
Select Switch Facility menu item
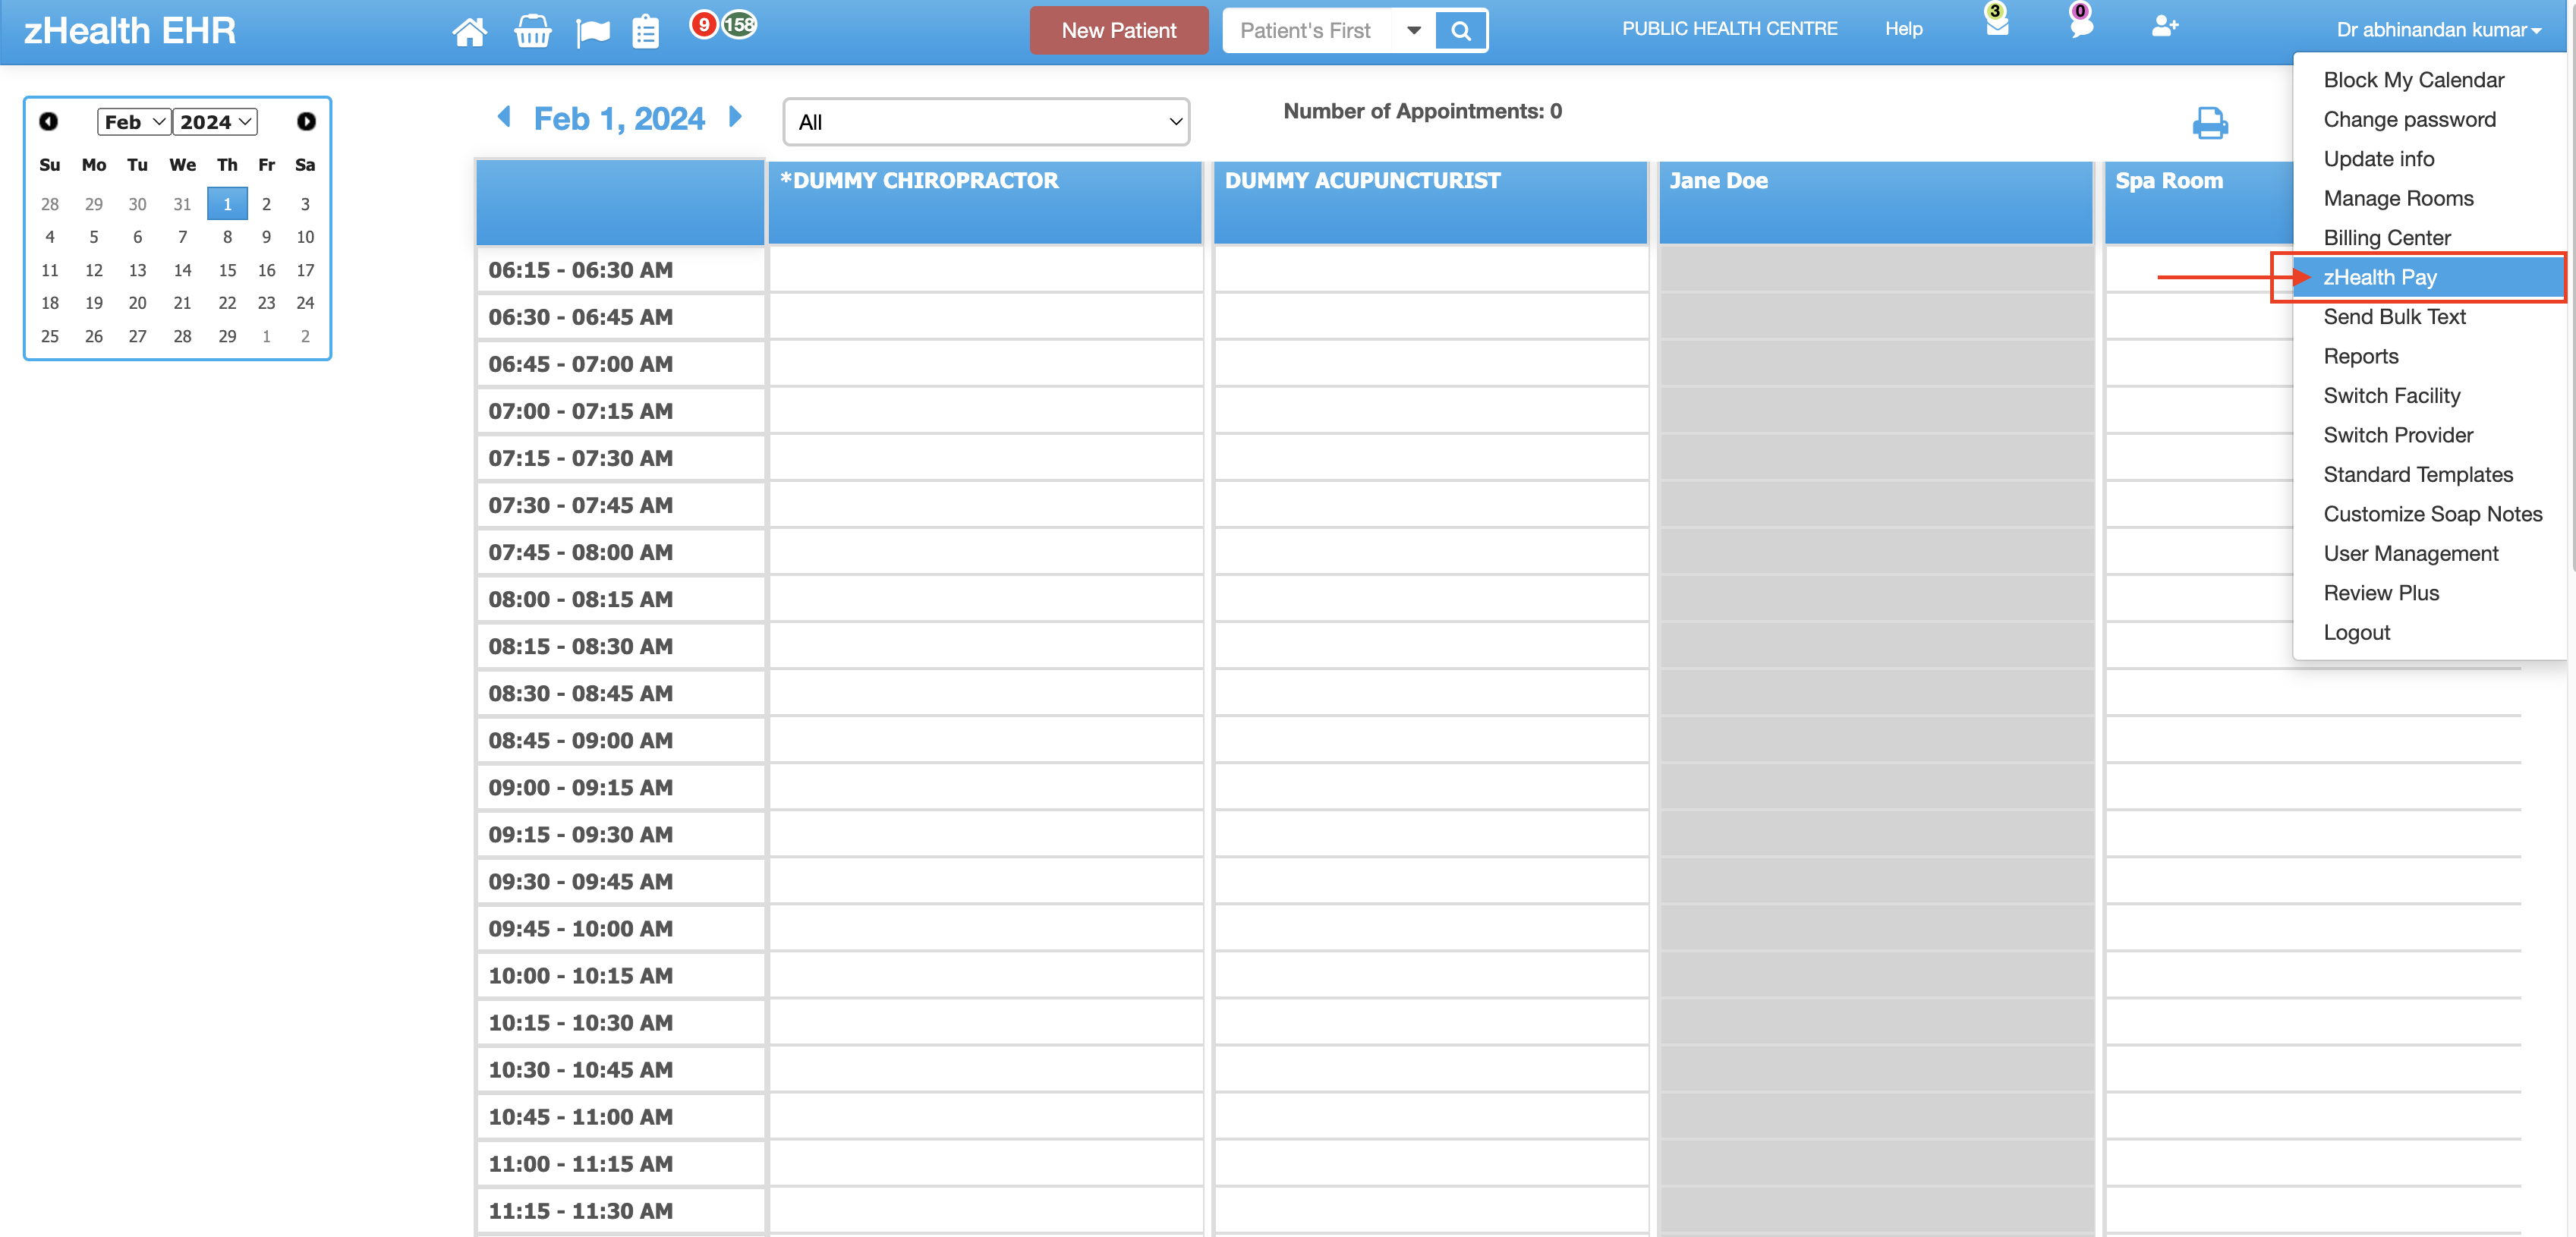(x=2391, y=396)
